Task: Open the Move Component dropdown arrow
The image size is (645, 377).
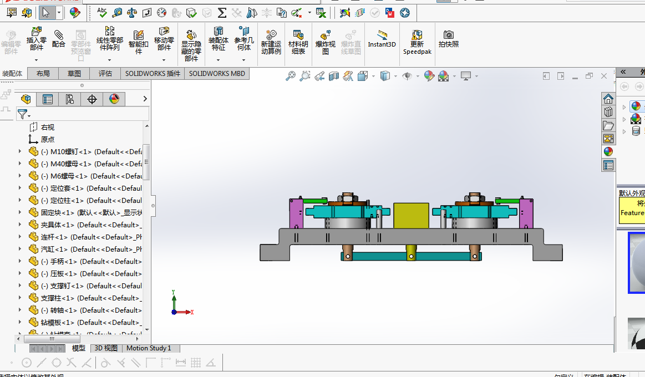Action: [164, 60]
